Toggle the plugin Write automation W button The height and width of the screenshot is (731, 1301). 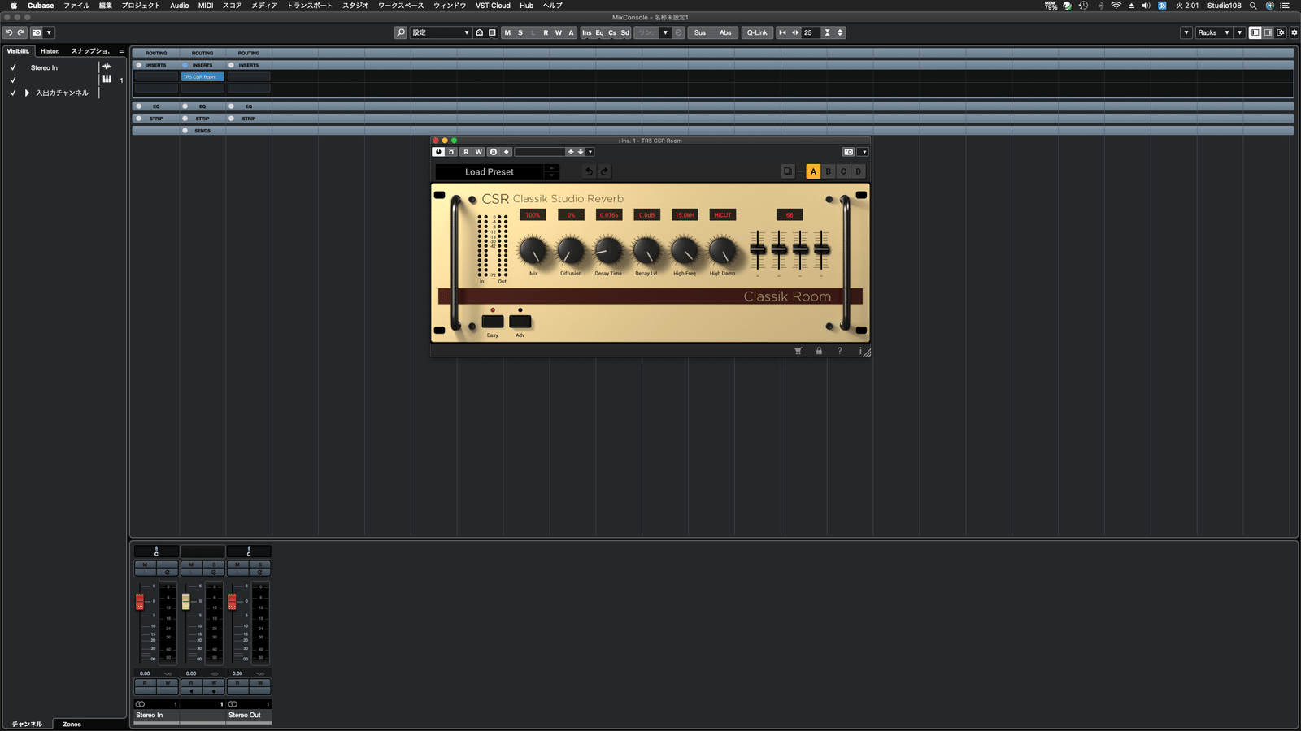coord(479,152)
